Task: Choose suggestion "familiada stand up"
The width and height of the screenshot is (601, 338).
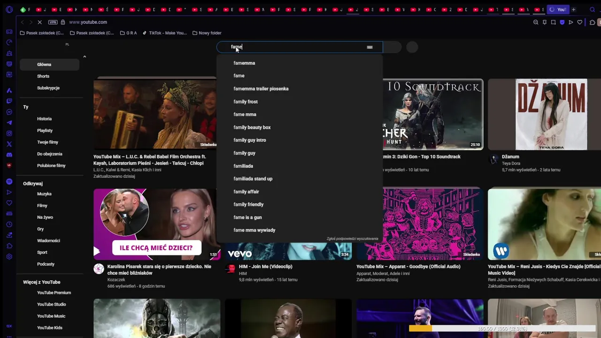Action: (x=300, y=179)
